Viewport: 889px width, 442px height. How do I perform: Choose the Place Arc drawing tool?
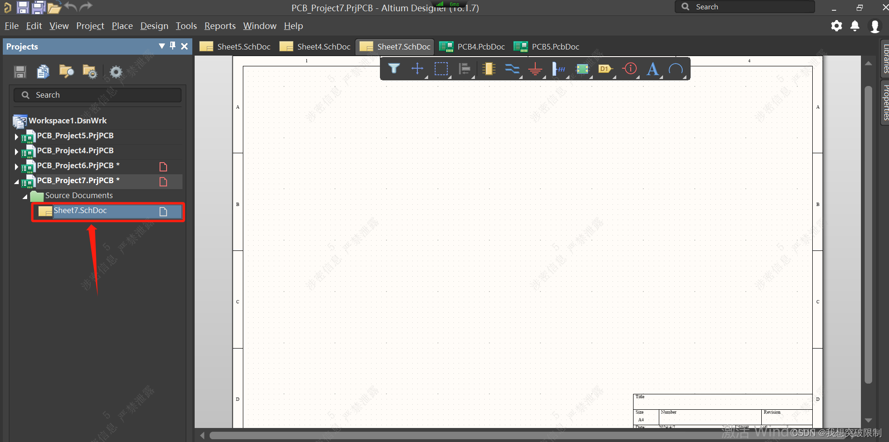(x=676, y=69)
